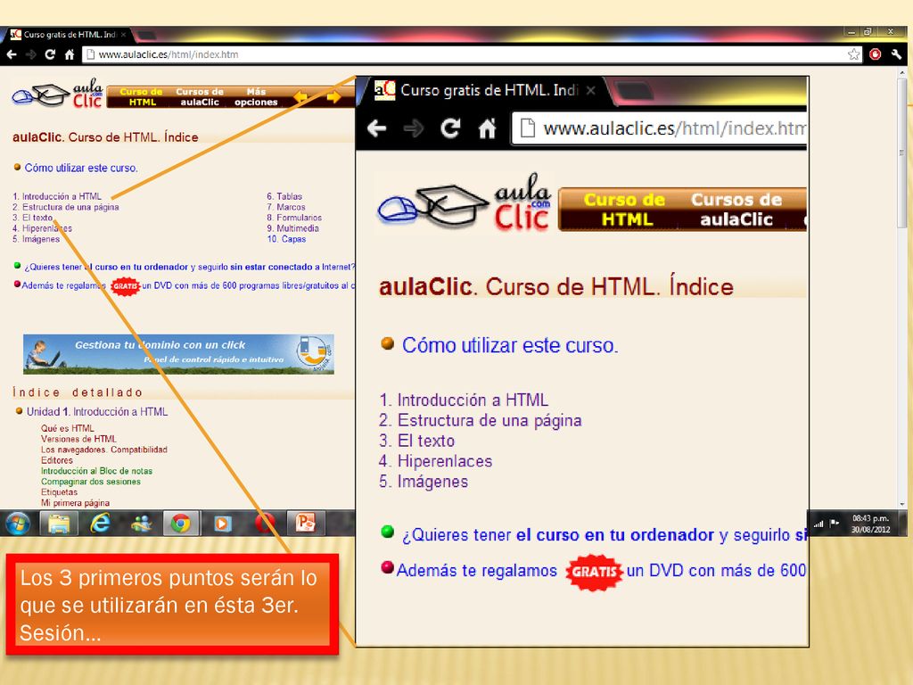Click the reload icon in the enlarged inset
Viewport: 913px width, 685px height.
pyautogui.click(x=450, y=128)
